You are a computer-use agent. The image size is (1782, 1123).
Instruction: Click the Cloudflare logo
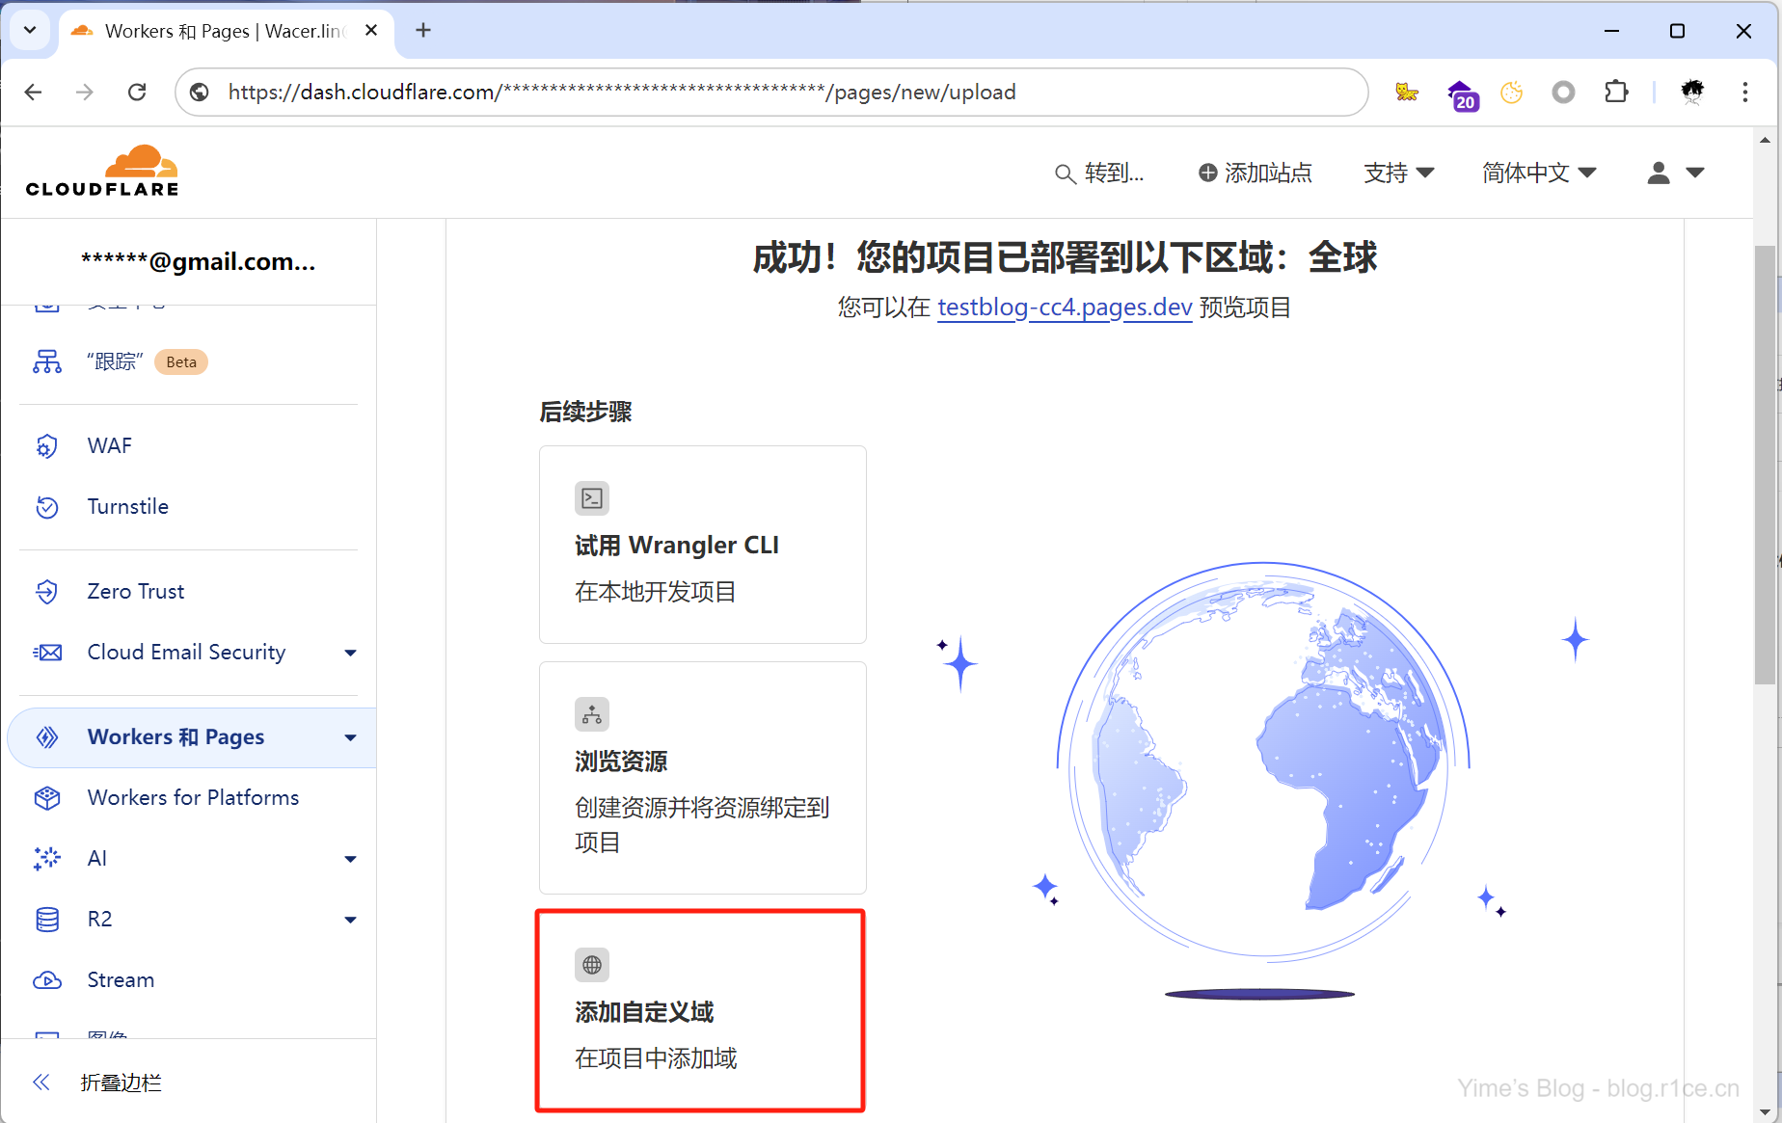[x=102, y=172]
